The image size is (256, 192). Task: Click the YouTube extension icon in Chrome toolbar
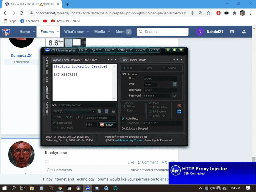point(226,13)
